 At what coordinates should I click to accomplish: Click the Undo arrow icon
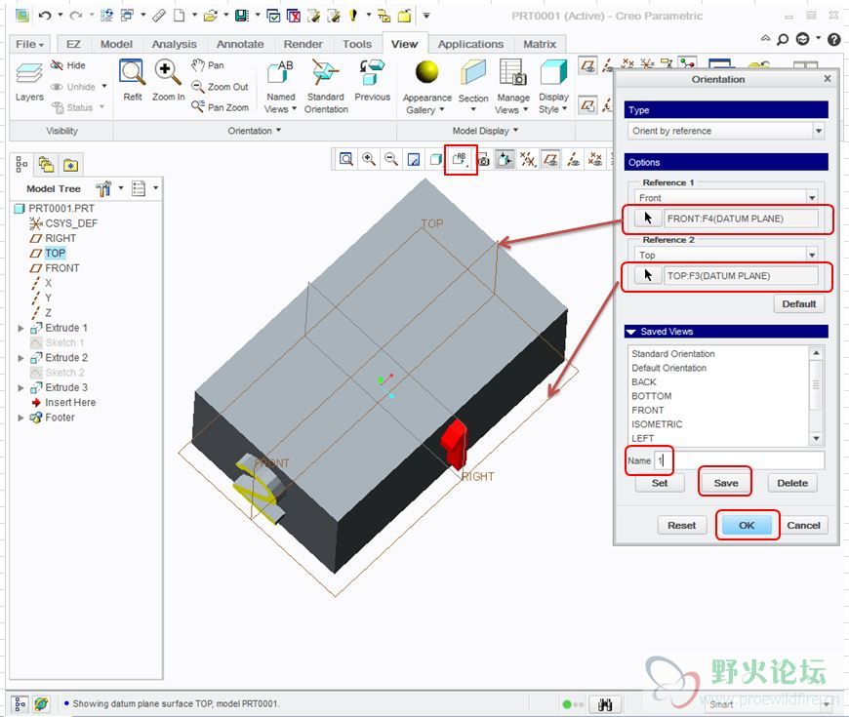(45, 16)
